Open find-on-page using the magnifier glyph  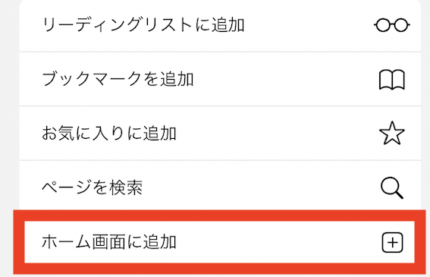(392, 187)
